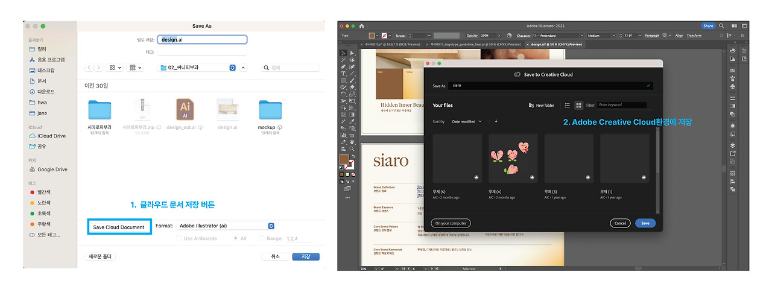Click the Filter keyword field
772x295 pixels.
pos(622,105)
